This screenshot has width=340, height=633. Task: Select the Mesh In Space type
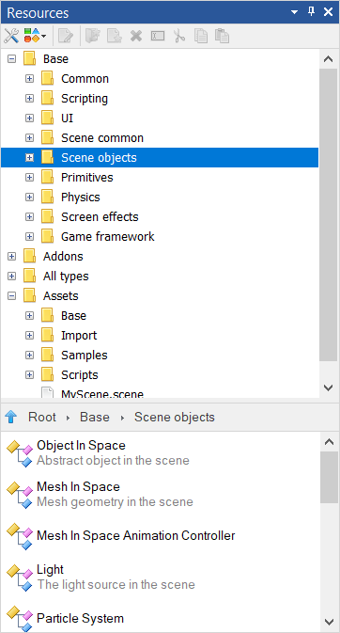pos(78,487)
